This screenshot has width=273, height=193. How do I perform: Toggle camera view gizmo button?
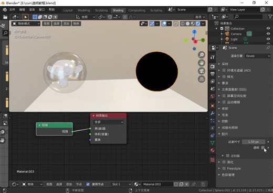coord(202,71)
